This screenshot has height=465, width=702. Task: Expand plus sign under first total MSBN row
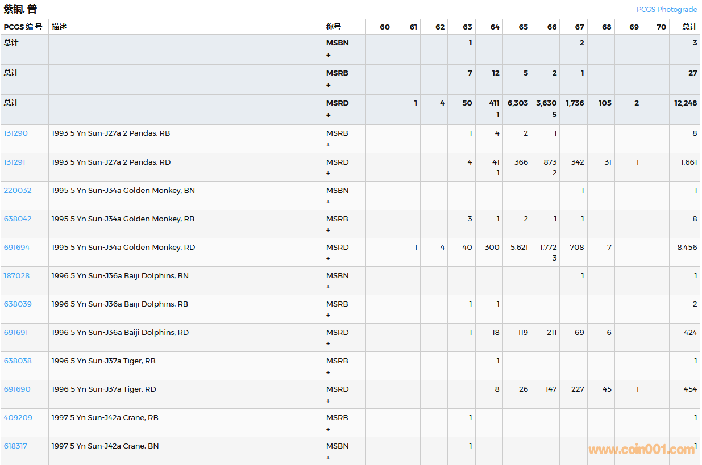point(329,55)
